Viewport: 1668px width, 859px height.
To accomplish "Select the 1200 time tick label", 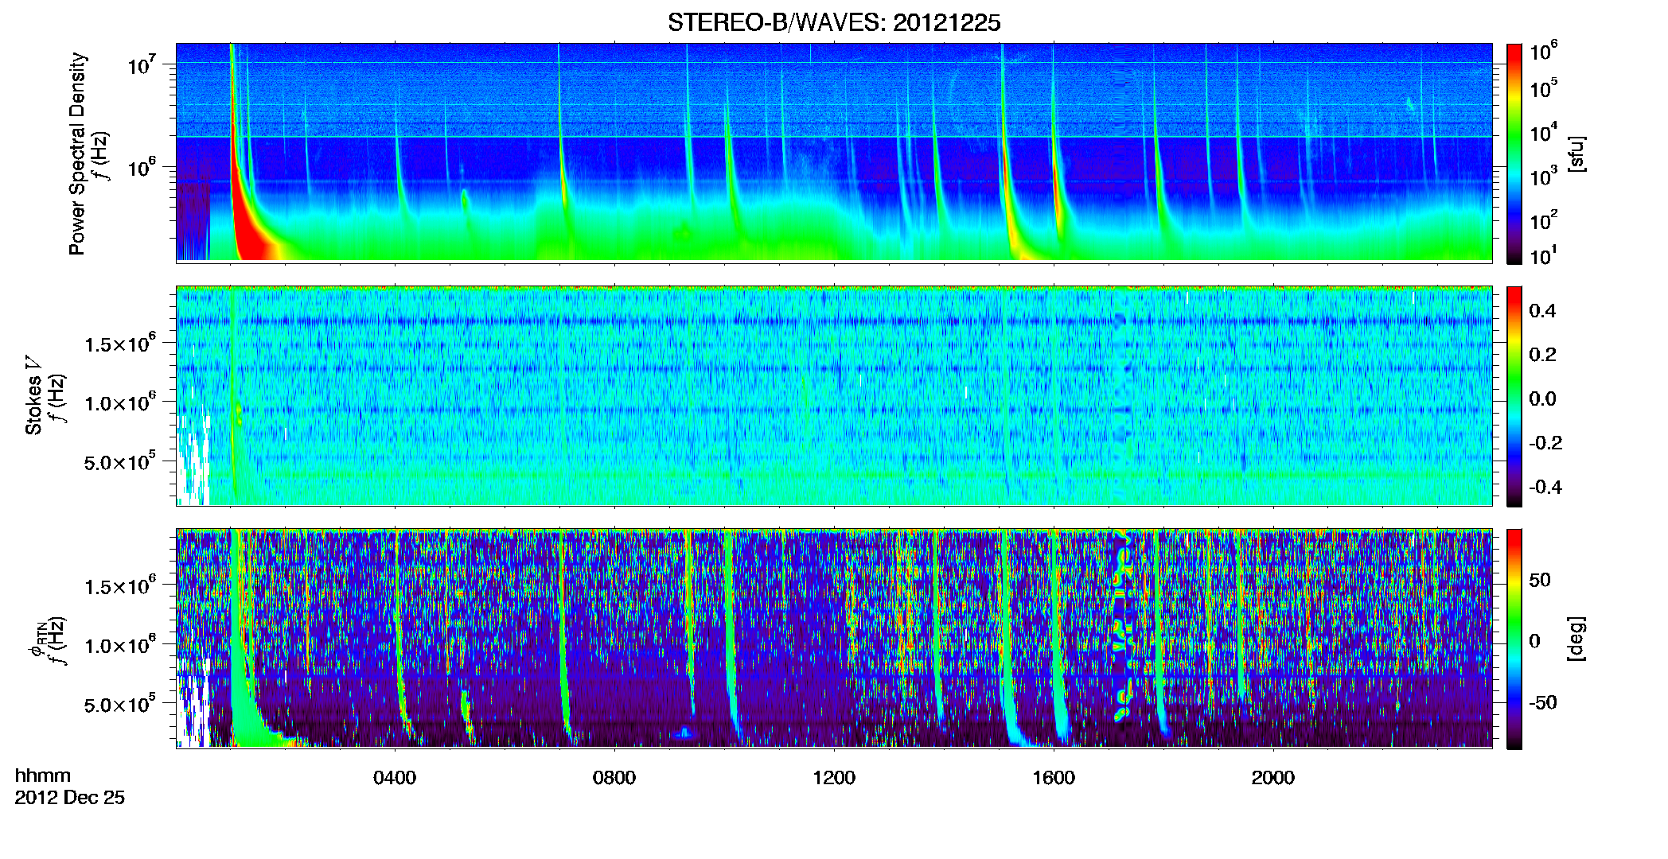I will [x=834, y=778].
